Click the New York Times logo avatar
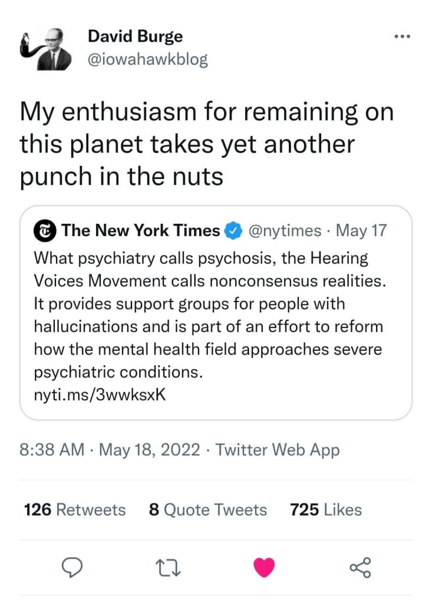The width and height of the screenshot is (432, 603). [46, 231]
